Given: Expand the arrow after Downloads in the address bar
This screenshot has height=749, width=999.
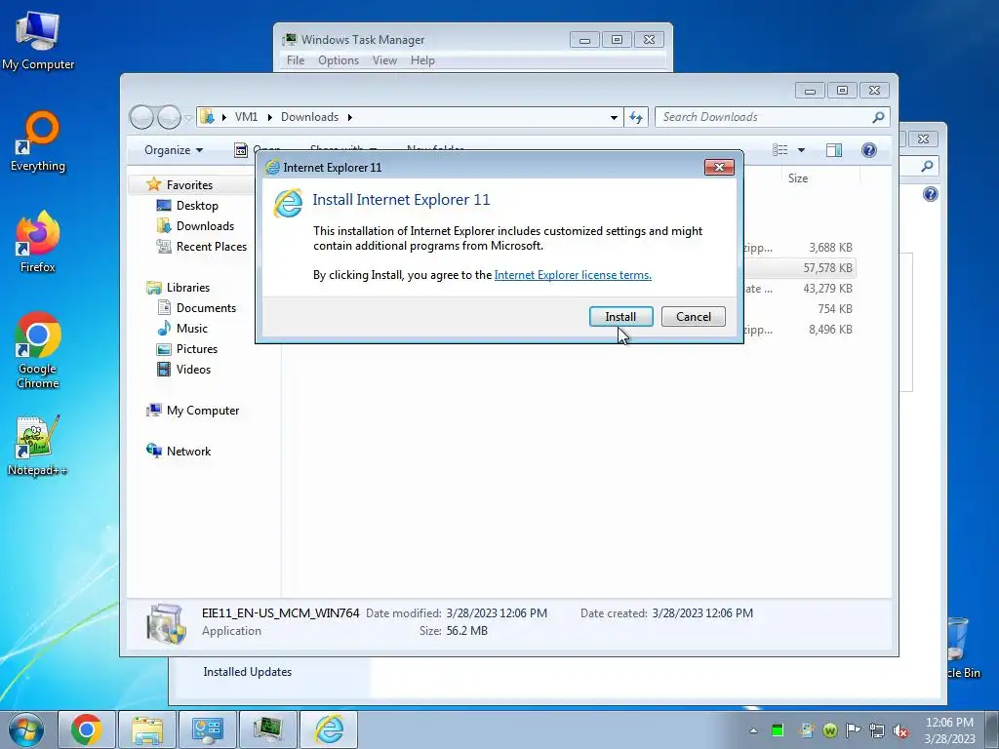Looking at the screenshot, I should tap(350, 117).
